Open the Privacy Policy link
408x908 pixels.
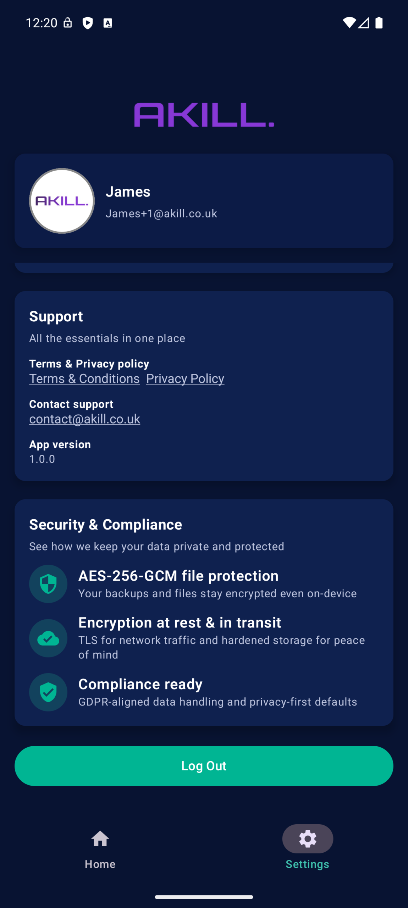click(x=185, y=378)
